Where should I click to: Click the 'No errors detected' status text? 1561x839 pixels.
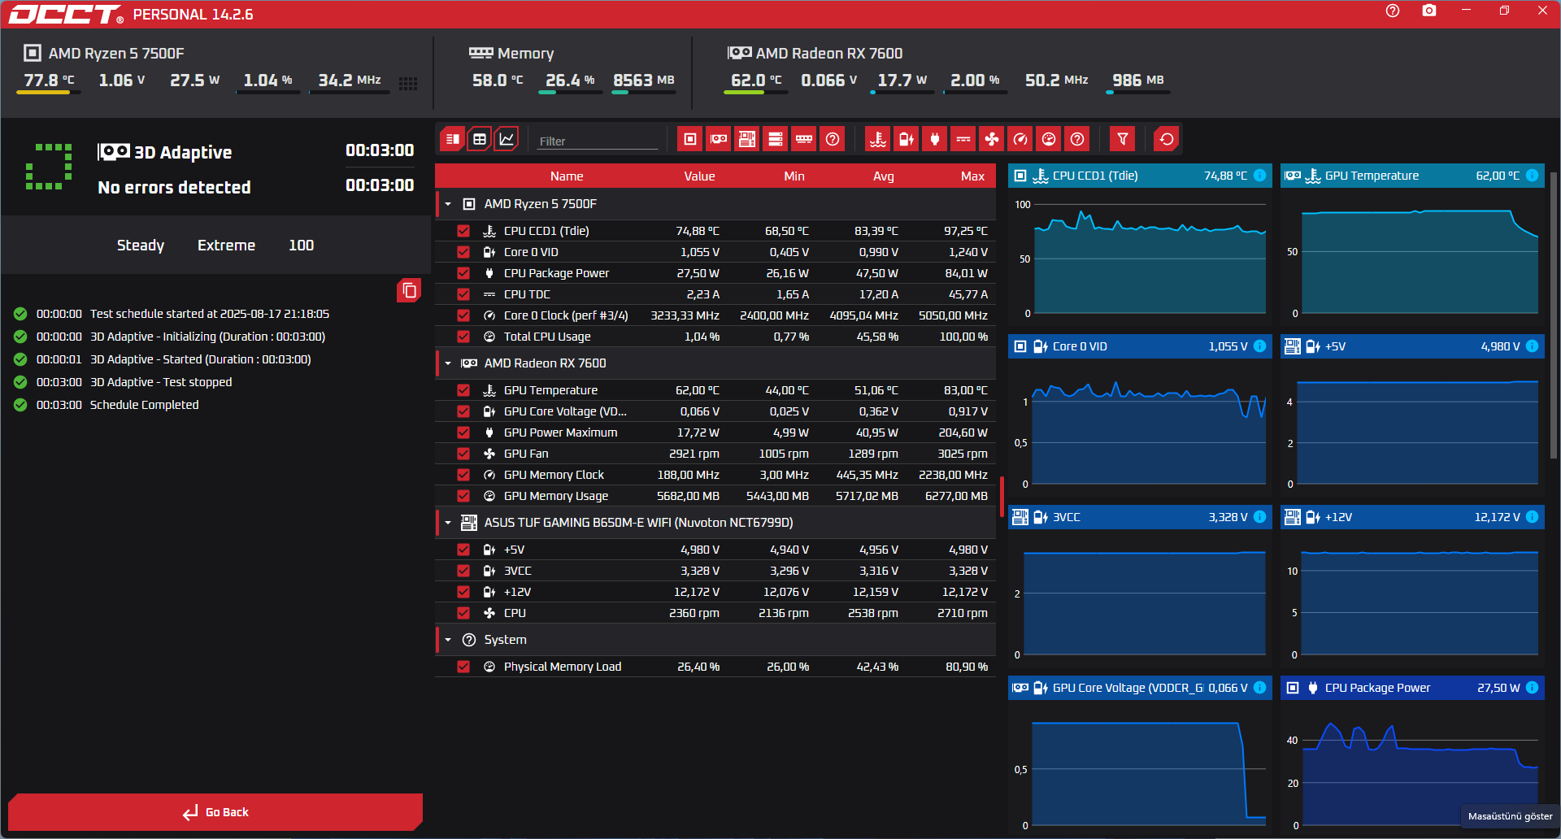click(174, 188)
